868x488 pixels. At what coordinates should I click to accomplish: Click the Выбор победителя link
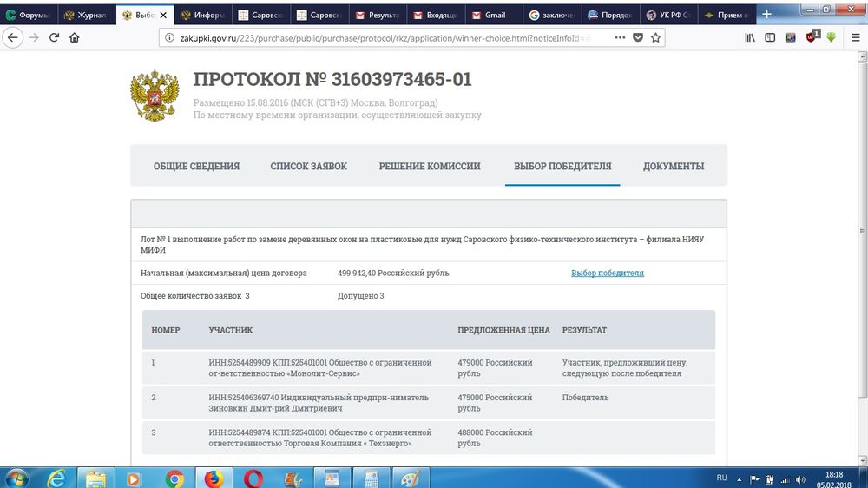click(607, 274)
